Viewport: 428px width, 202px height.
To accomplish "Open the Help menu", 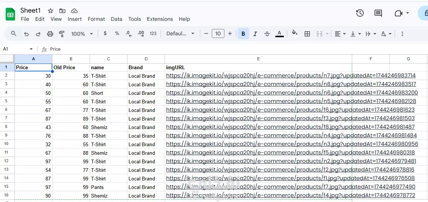I will [184, 19].
